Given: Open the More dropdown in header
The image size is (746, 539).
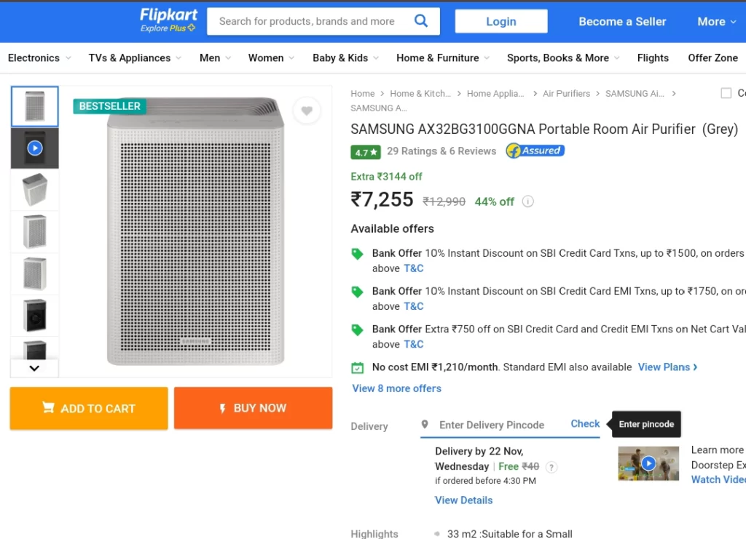Looking at the screenshot, I should point(717,21).
